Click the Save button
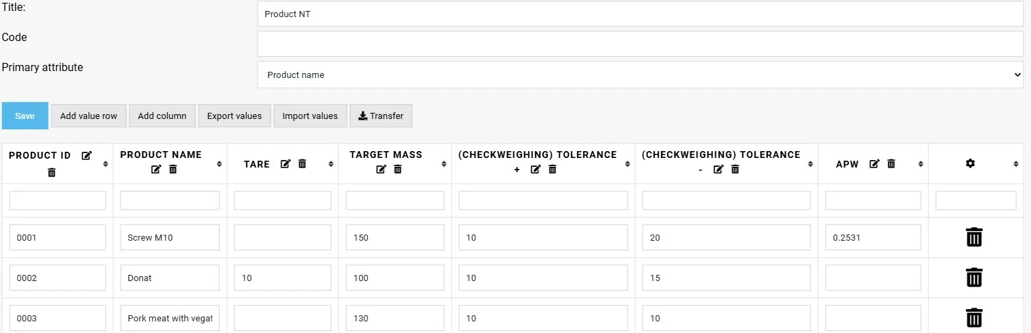Viewport: 1031px width, 333px height. pyautogui.click(x=25, y=116)
